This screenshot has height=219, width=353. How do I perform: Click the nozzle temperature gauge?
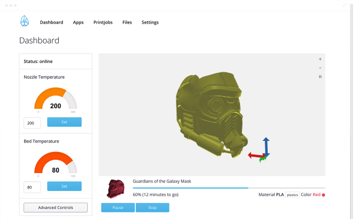(x=56, y=99)
